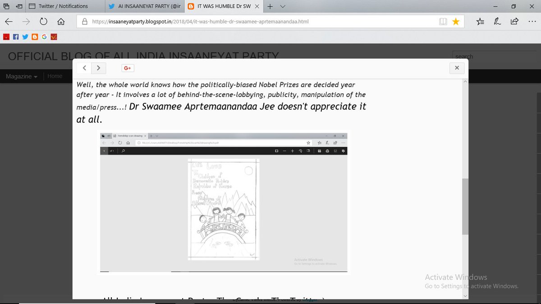The image size is (541, 304).
Task: Open the red checkmark bookmark in favorites bar
Action: coord(54,37)
